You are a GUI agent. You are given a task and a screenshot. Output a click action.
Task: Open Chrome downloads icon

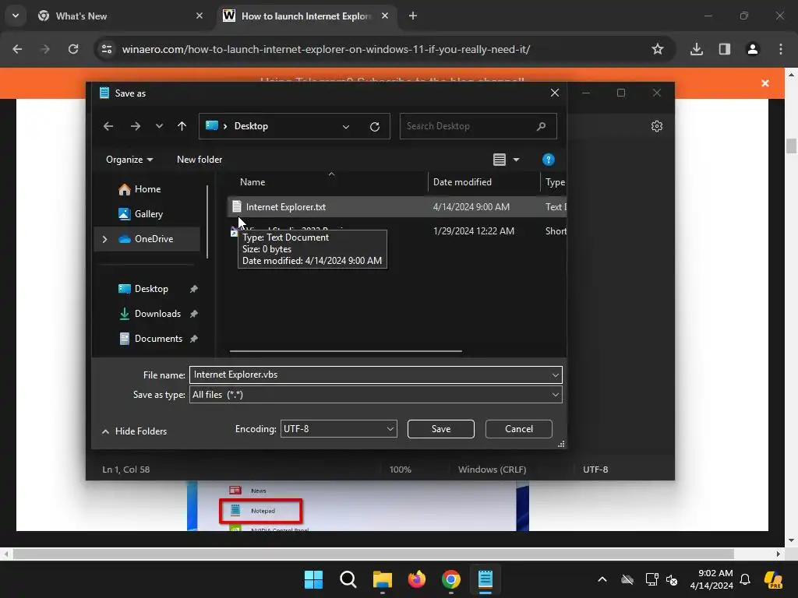pyautogui.click(x=697, y=49)
